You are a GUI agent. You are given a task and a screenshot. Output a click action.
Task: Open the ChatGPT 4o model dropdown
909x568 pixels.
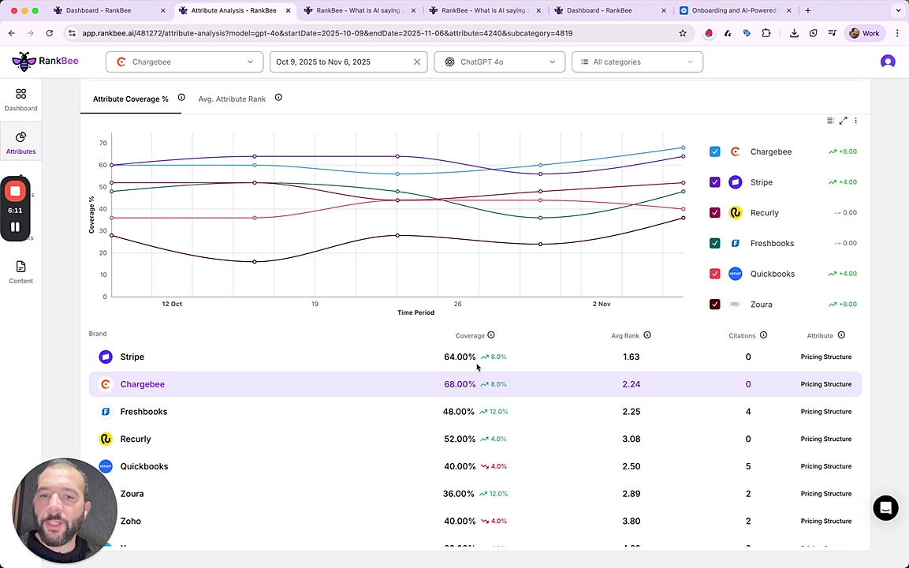tap(499, 62)
